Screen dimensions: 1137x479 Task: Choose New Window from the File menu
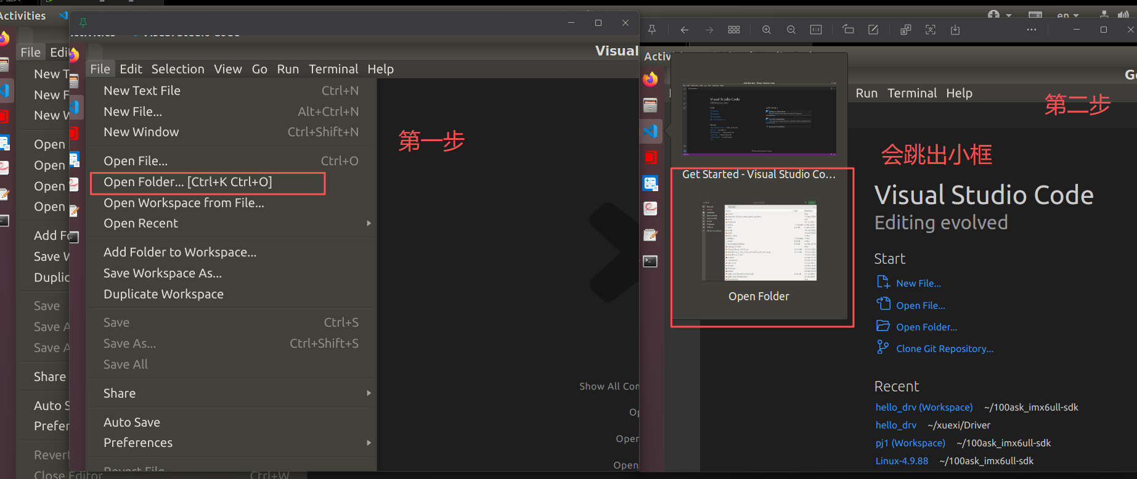(x=231, y=132)
